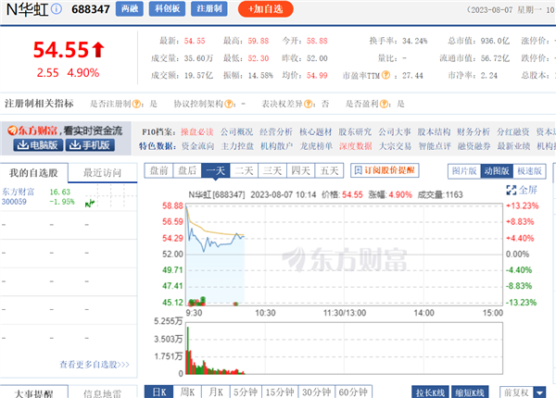Image resolution: width=556 pixels, height=398 pixels.
Task: Switch to the 盘后 chart tab
Action: click(187, 170)
